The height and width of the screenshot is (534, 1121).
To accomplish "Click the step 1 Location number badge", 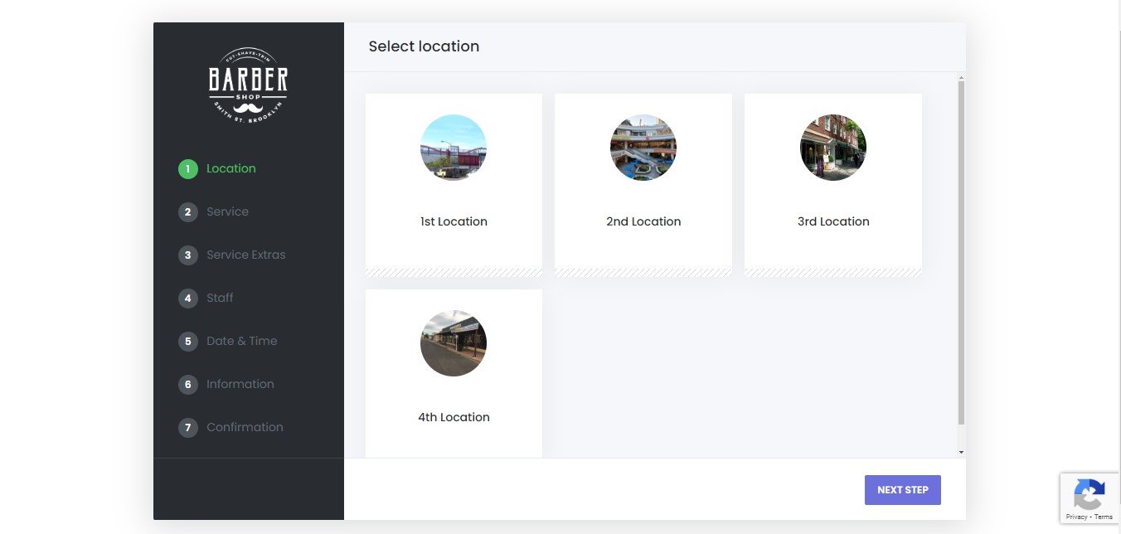I will [x=188, y=169].
